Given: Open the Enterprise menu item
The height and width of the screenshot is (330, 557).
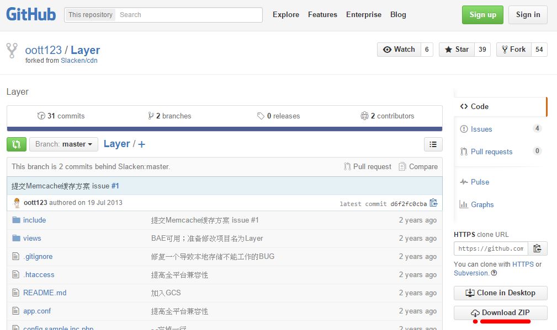Looking at the screenshot, I should point(364,14).
